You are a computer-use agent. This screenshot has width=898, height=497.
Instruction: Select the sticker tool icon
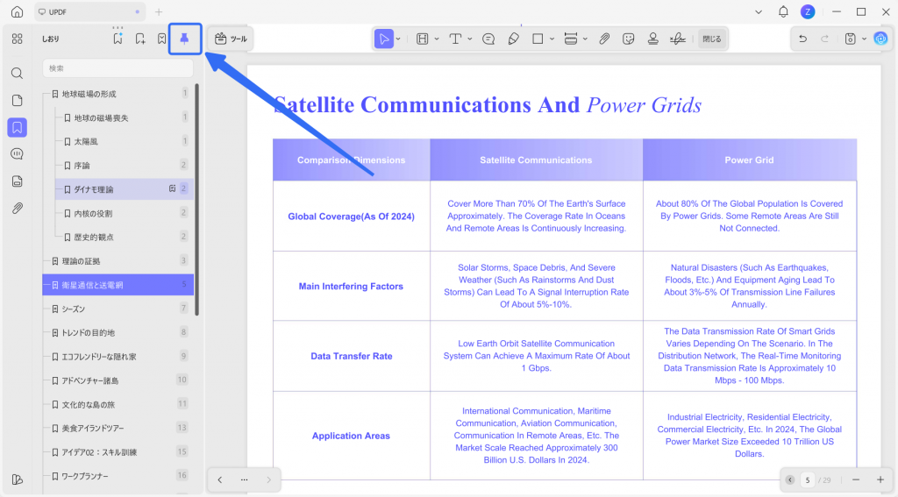click(628, 39)
